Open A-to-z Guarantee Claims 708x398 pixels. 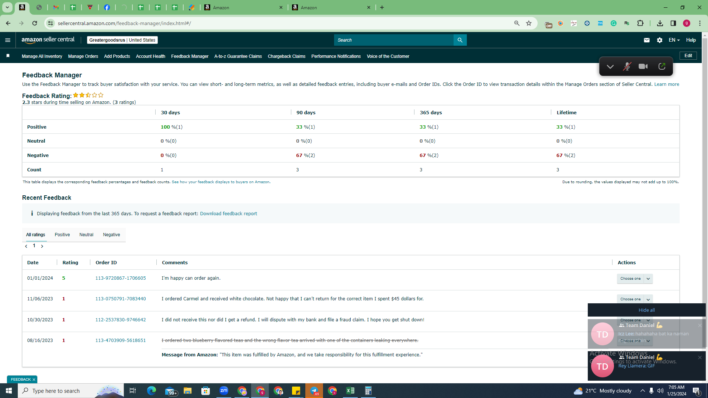[x=238, y=56]
